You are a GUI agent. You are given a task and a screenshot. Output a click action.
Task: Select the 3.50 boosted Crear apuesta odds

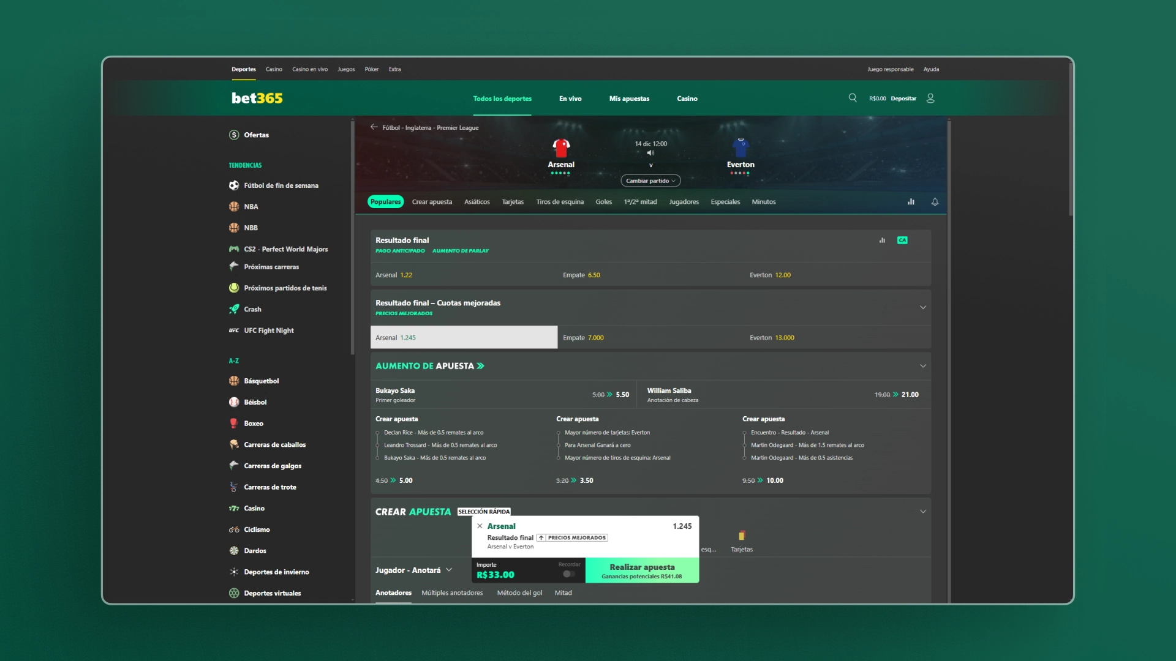575,480
